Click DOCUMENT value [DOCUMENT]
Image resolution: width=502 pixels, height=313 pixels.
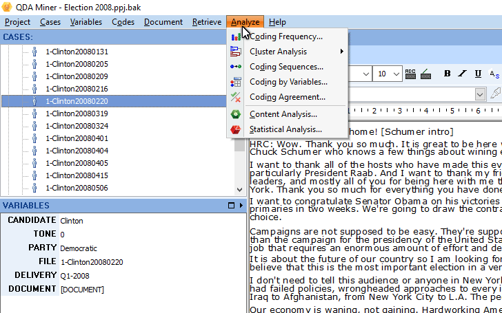(x=82, y=290)
